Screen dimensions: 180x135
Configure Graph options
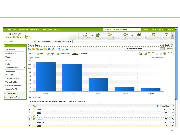pyautogui.click(x=50, y=54)
